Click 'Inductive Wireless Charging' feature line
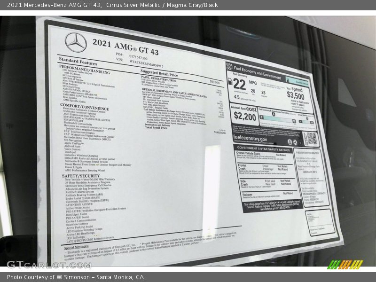Viewport: 376px width, 282px height. 81,156
